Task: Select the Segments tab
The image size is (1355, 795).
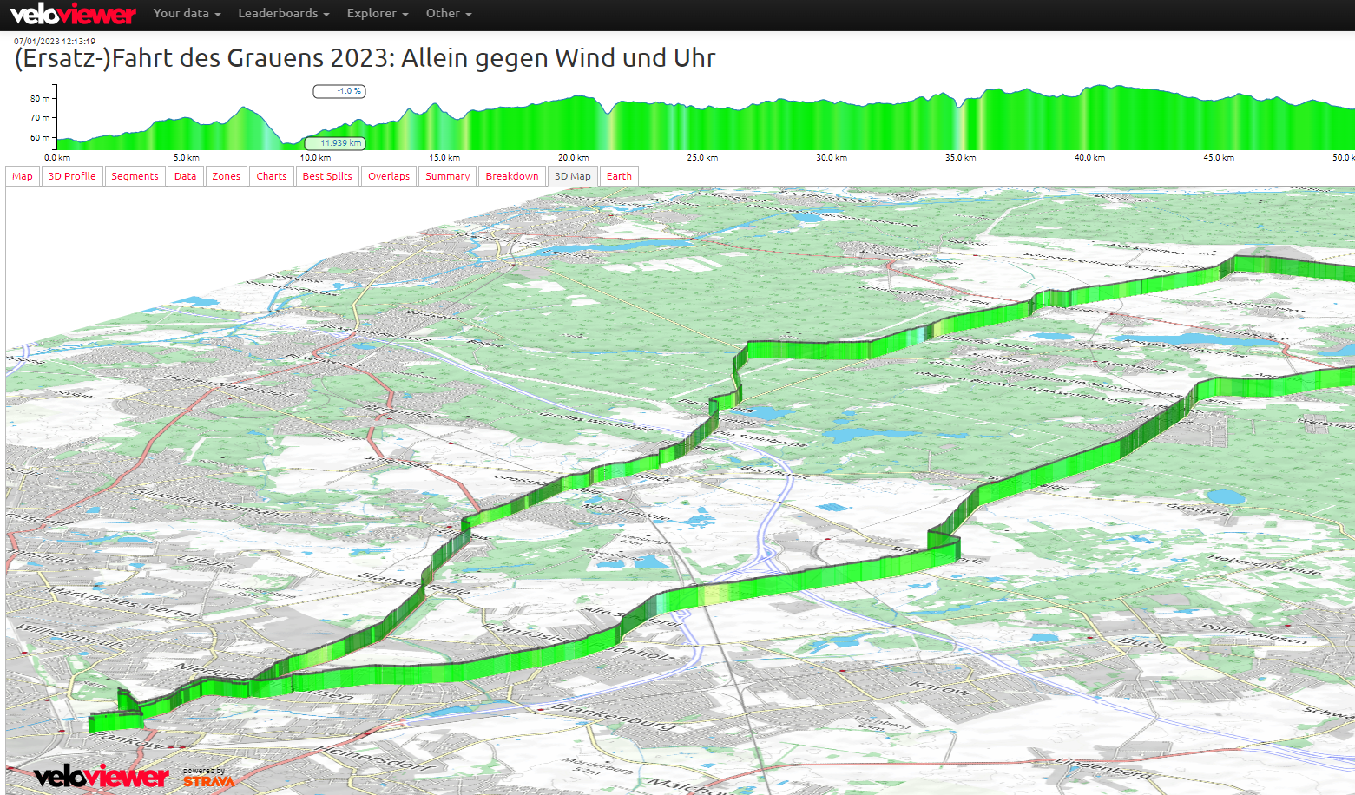Action: [x=135, y=176]
